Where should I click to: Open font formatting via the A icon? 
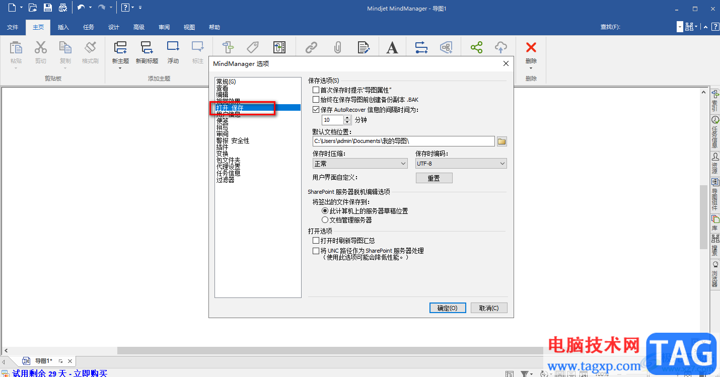392,47
